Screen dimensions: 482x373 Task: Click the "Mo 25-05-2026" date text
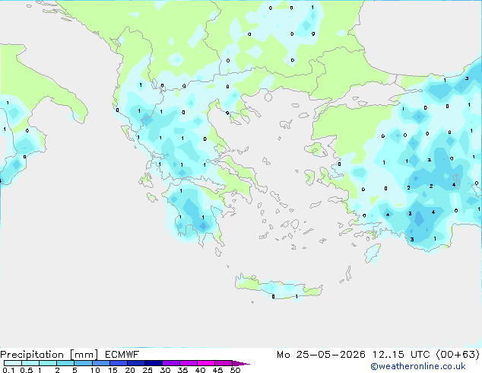pyautogui.click(x=322, y=355)
